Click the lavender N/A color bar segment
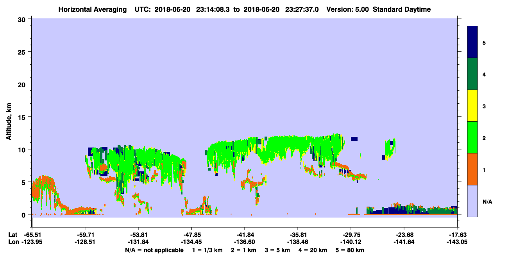The image size is (508, 261). 472,200
